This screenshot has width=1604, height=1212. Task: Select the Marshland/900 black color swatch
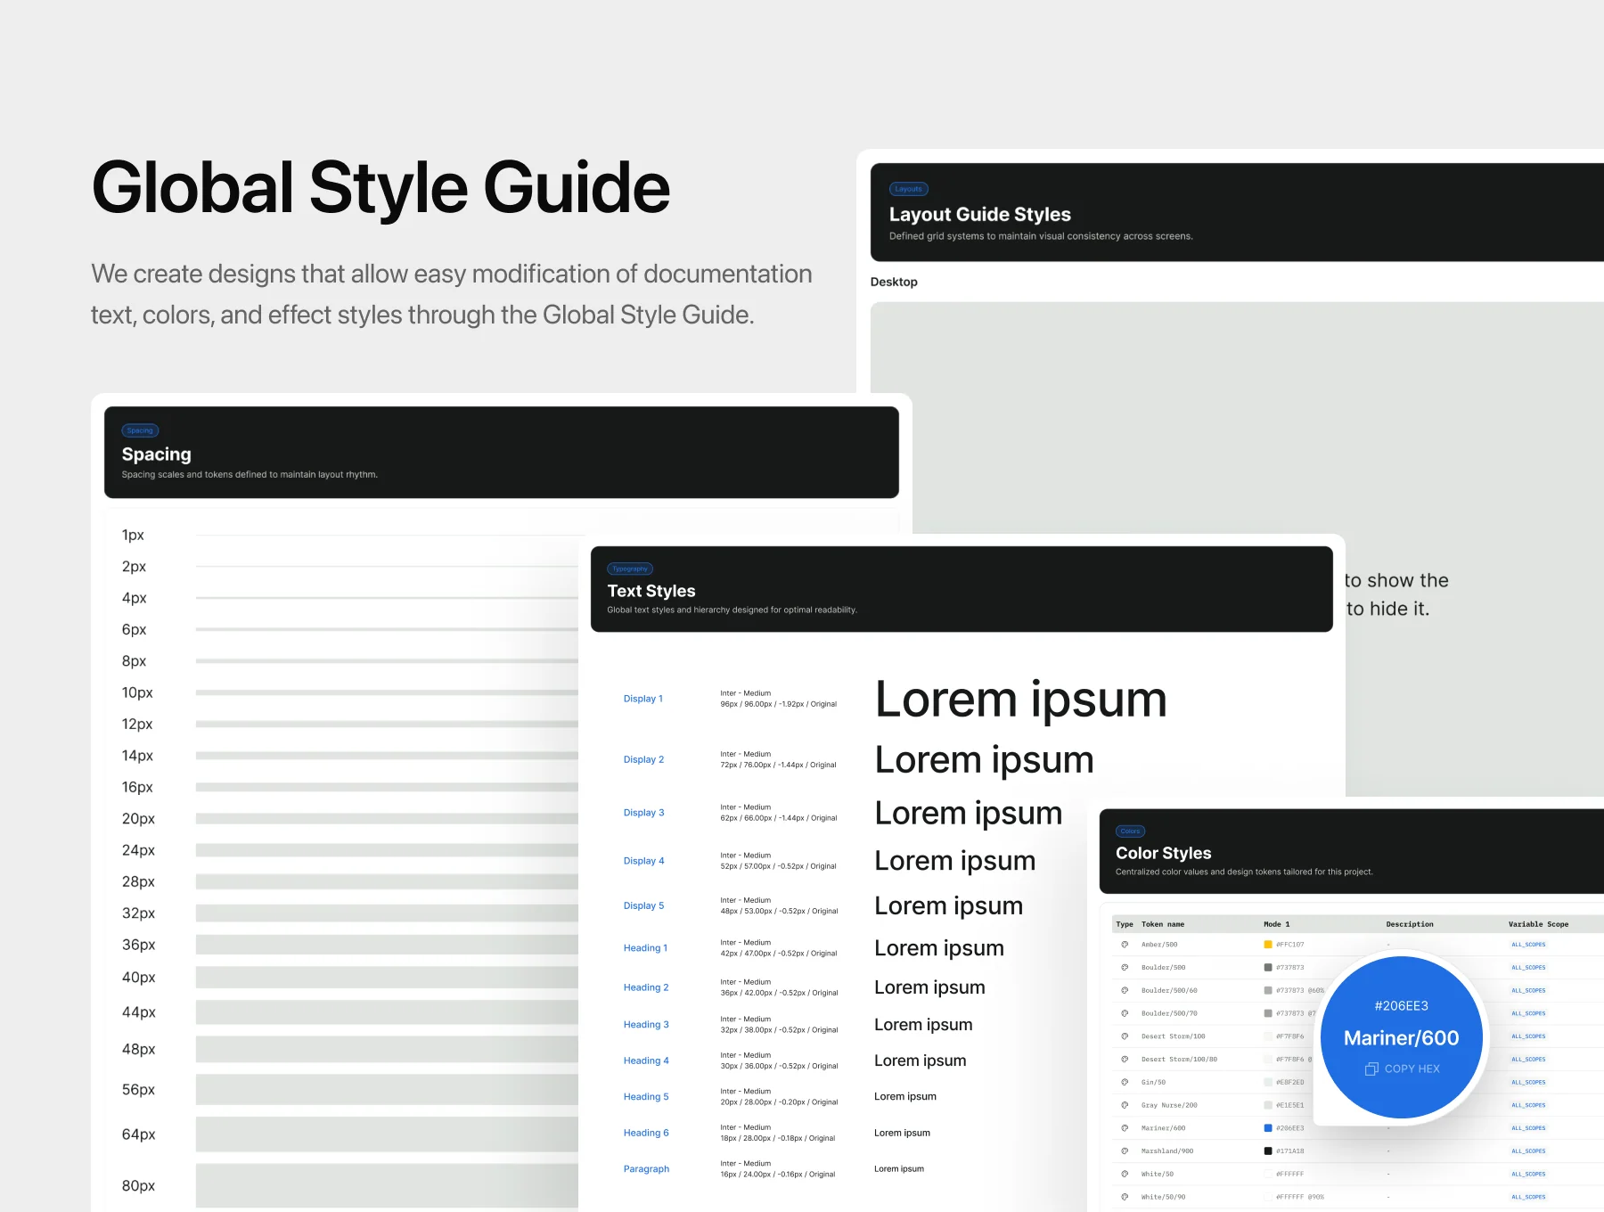coord(1268,1151)
